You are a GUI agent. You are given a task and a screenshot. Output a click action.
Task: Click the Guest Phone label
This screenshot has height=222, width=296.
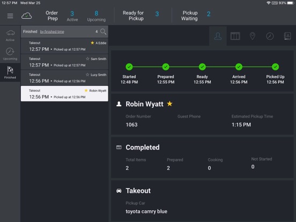(189, 116)
